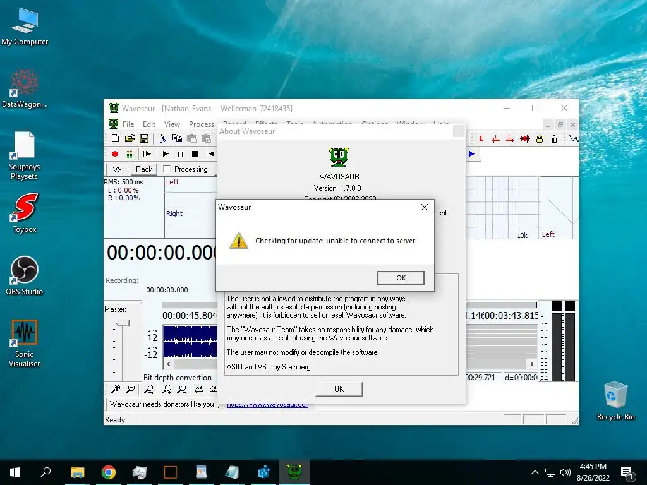Screen dimensions: 647x485
Task: Click the vertical zoom in magnifier icon
Action: 167,388
